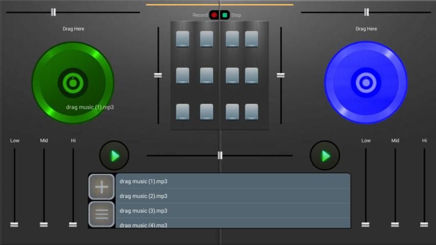Viewport: 436px width, 245px height.
Task: Tap the blue right turntable disc
Action: click(365, 82)
